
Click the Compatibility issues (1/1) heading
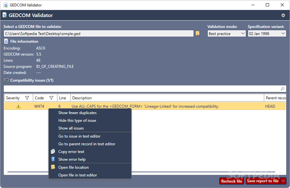32,80
